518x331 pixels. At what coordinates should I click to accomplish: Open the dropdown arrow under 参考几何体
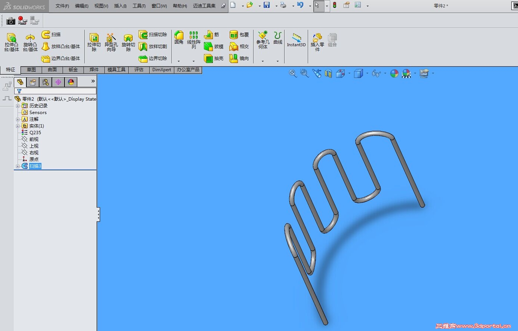click(263, 61)
